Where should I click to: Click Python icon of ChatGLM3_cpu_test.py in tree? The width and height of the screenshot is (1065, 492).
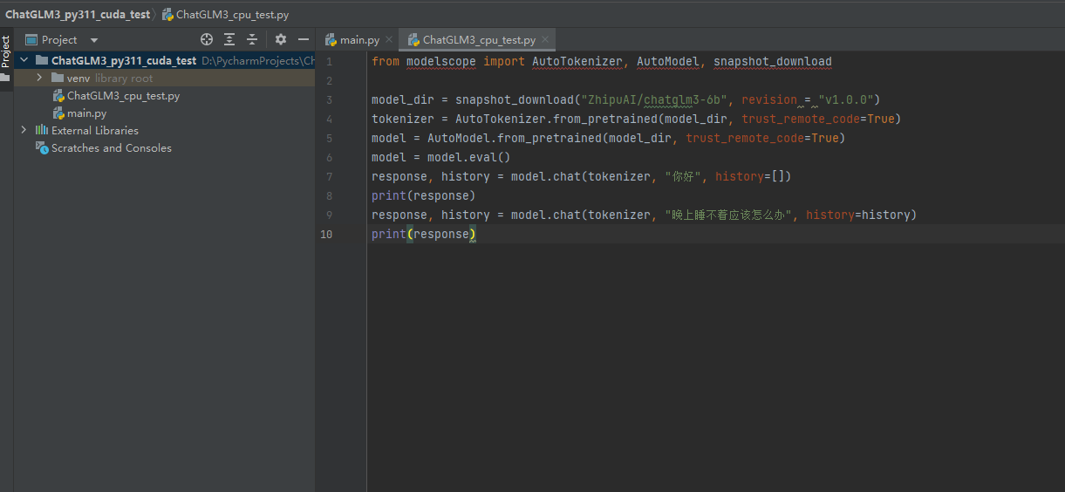click(58, 95)
